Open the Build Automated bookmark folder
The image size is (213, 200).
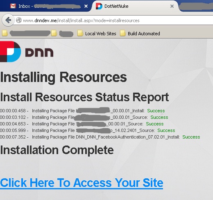pyautogui.click(x=140, y=34)
